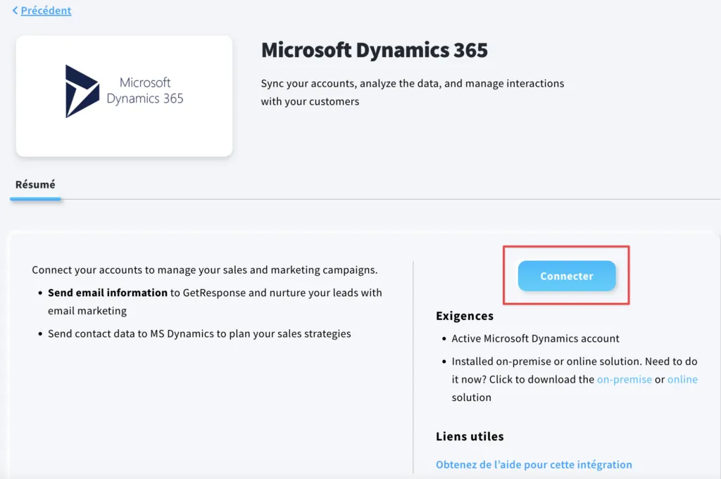Click the blue Connecter button
The height and width of the screenshot is (479, 721).
click(x=567, y=276)
